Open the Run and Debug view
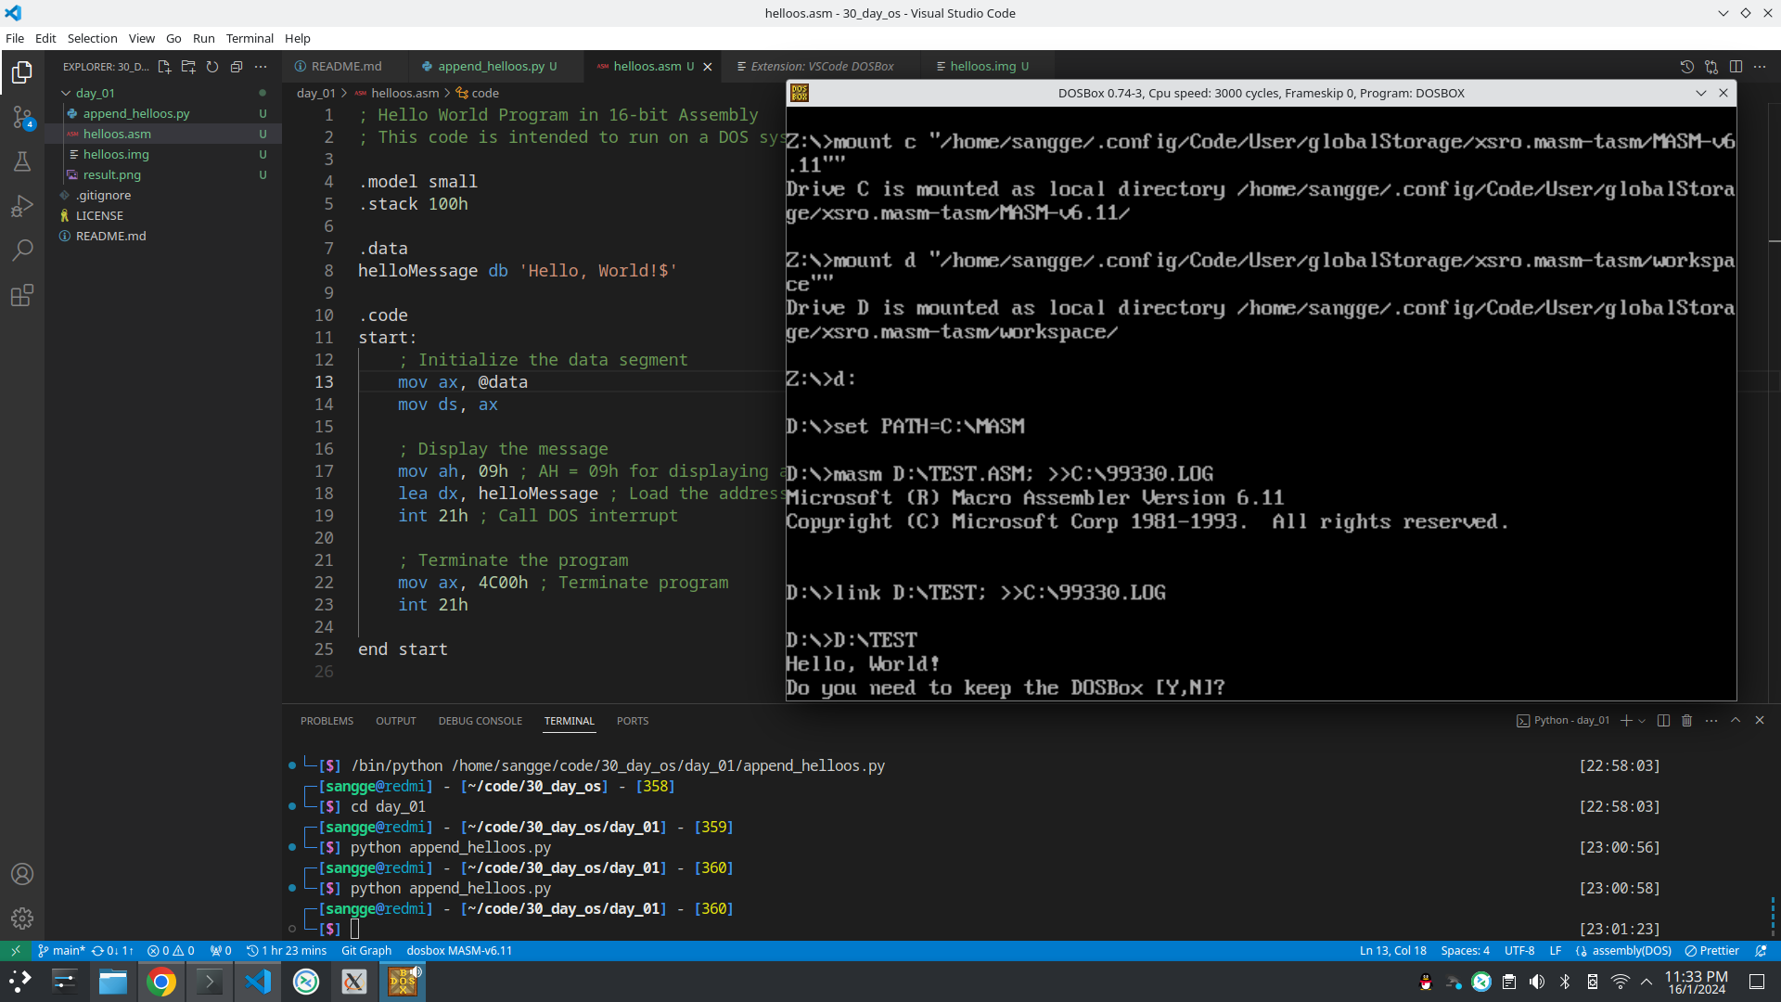Image resolution: width=1781 pixels, height=1002 pixels. (22, 206)
